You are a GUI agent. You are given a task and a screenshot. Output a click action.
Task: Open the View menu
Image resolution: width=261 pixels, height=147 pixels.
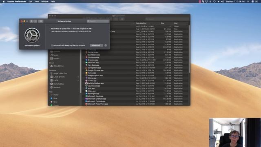[37, 2]
